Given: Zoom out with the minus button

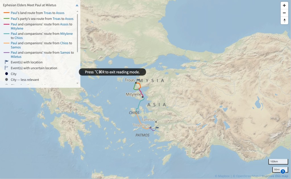Looking at the screenshot, I should (x=284, y=13).
